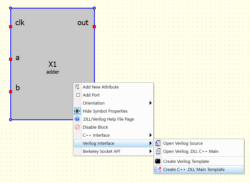Click the top-right corner handle of the block

click(x=94, y=8)
